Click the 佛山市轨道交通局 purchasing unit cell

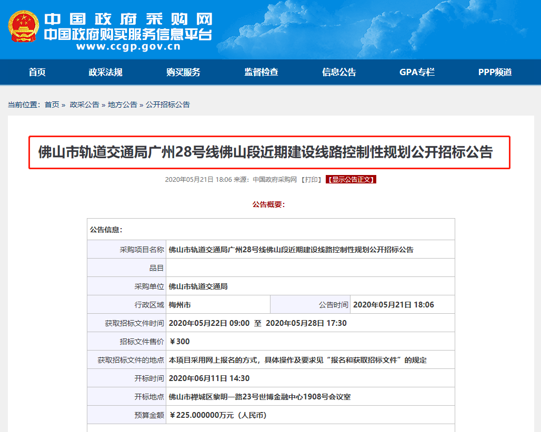(198, 286)
